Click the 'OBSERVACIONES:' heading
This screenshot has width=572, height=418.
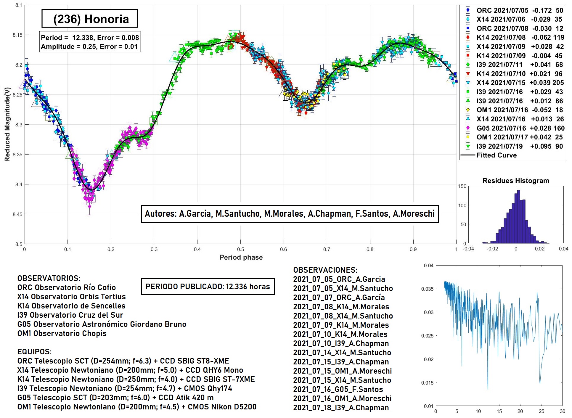pos(325,270)
